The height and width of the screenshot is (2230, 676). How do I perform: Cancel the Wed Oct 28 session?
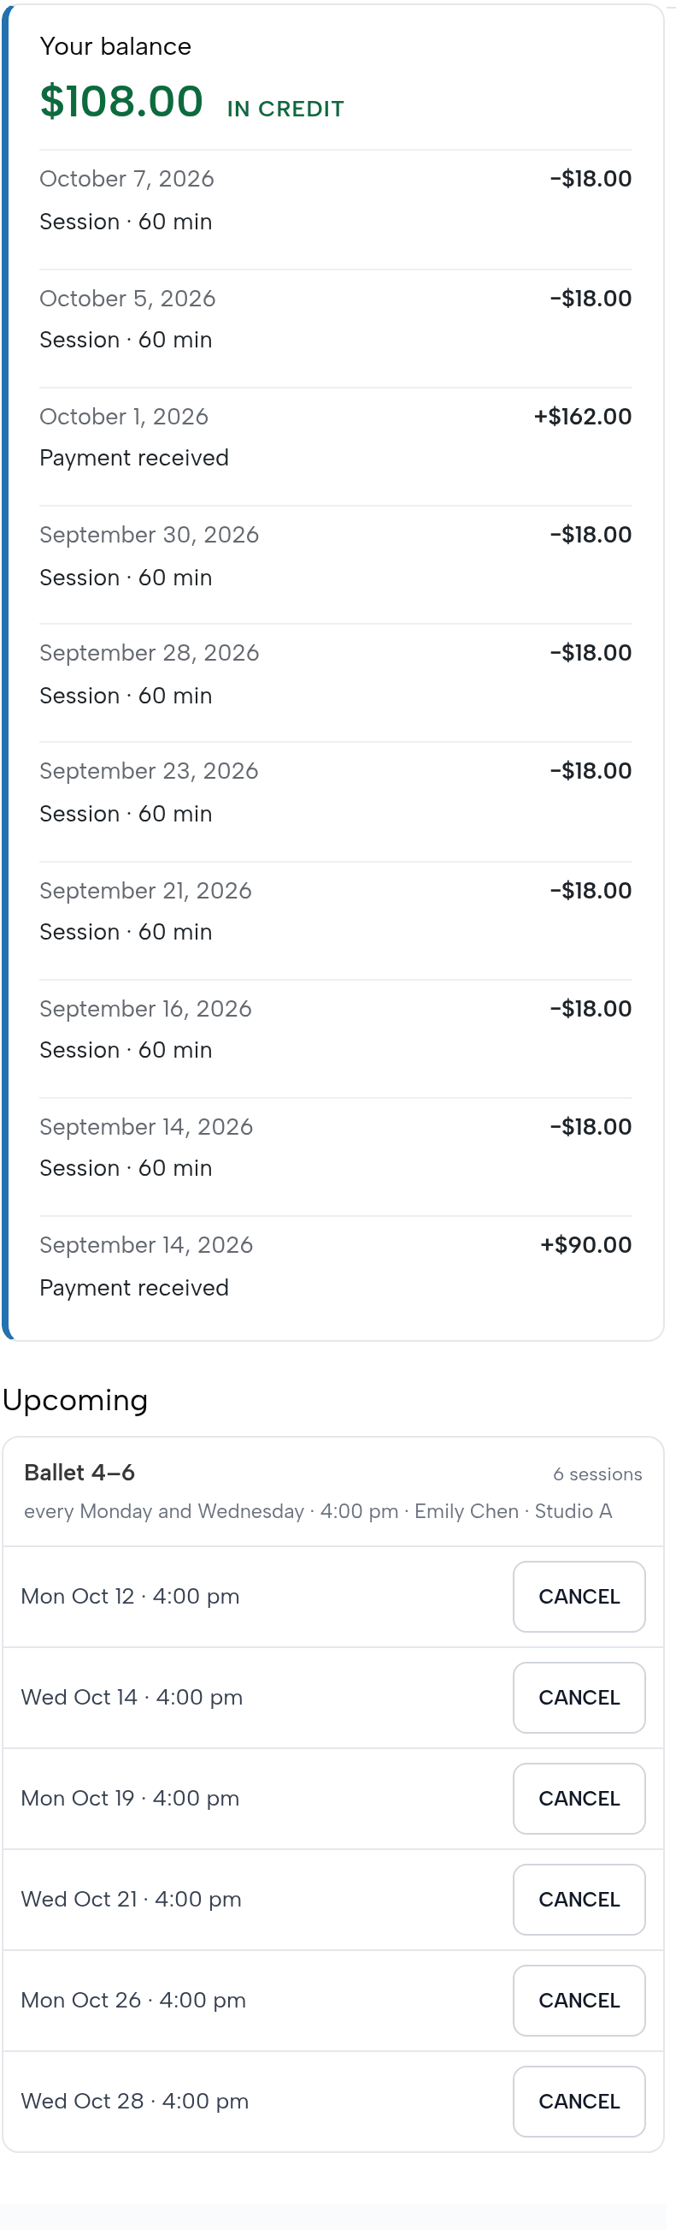point(579,2101)
